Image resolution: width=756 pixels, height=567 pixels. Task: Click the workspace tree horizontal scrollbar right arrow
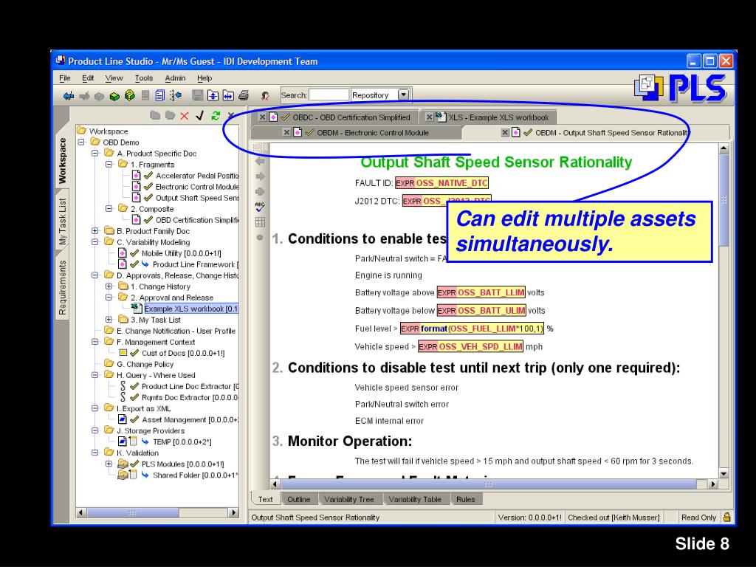pos(234,512)
